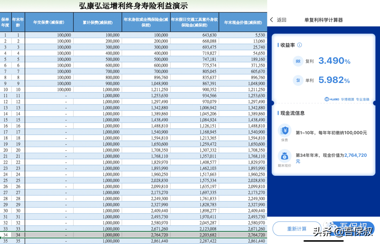Viewport: 380px width, 244px height.
Task: Select cell with value 900,352
Action: (x=195, y=90)
